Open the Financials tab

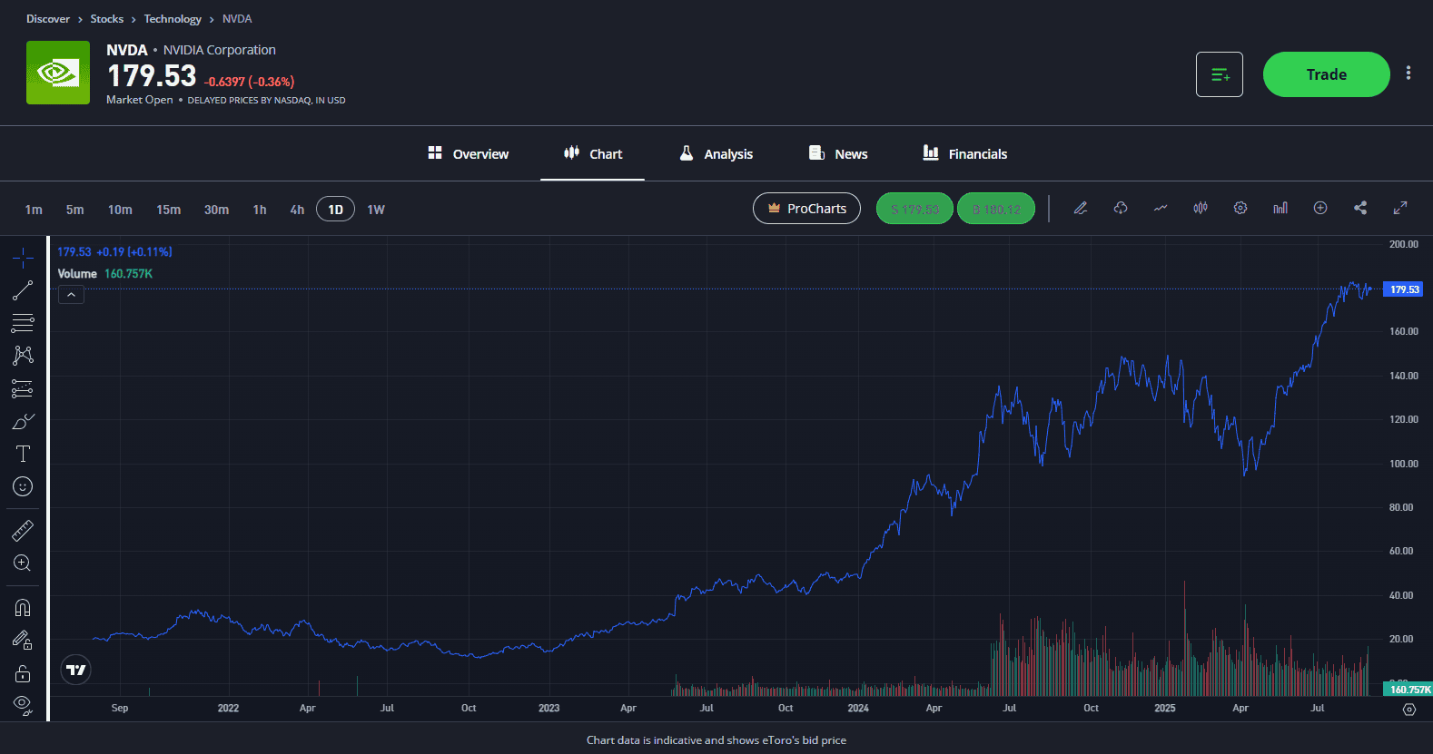point(965,154)
